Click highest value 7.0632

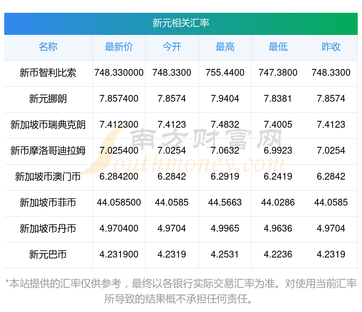(x=225, y=151)
